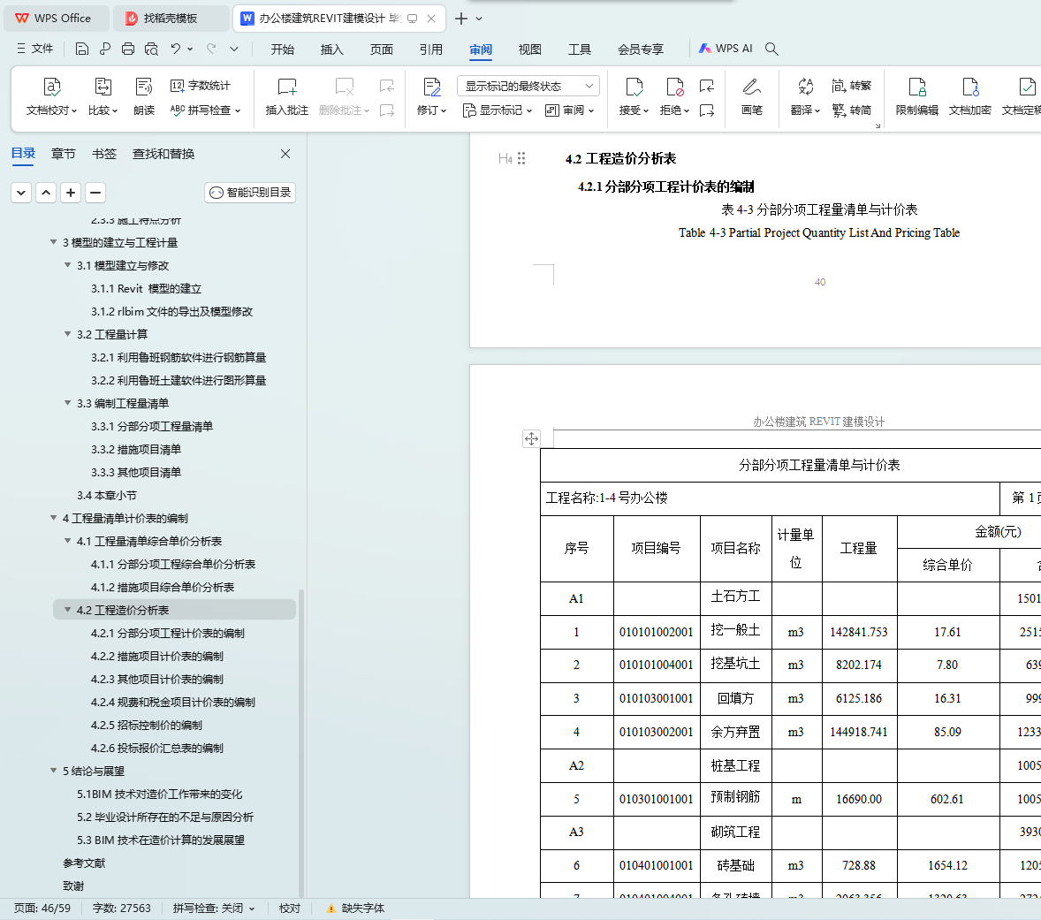Collapse the 4.2 工程造价分析表 node
This screenshot has width=1041, height=920.
coord(68,609)
